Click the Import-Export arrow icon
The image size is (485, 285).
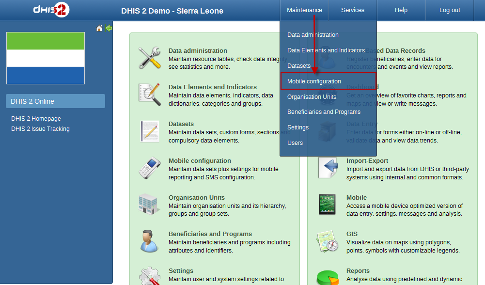pyautogui.click(x=328, y=168)
